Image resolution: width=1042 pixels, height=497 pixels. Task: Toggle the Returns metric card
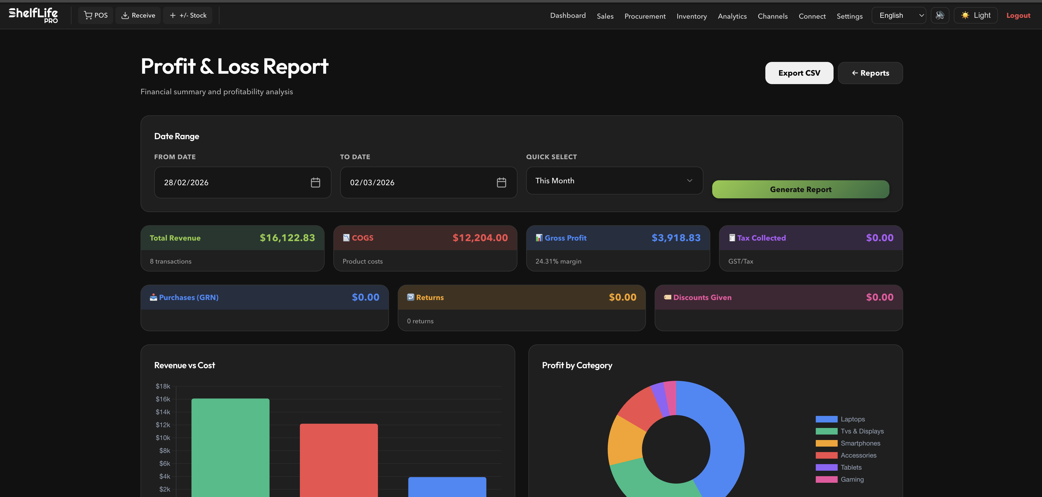click(521, 308)
